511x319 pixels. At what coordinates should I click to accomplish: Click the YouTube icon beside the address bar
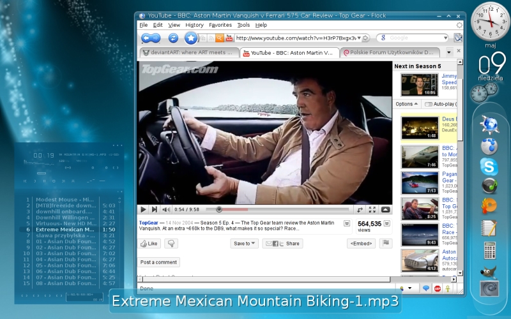pos(229,38)
